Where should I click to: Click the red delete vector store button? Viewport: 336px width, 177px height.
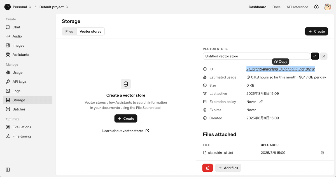click(x=207, y=168)
